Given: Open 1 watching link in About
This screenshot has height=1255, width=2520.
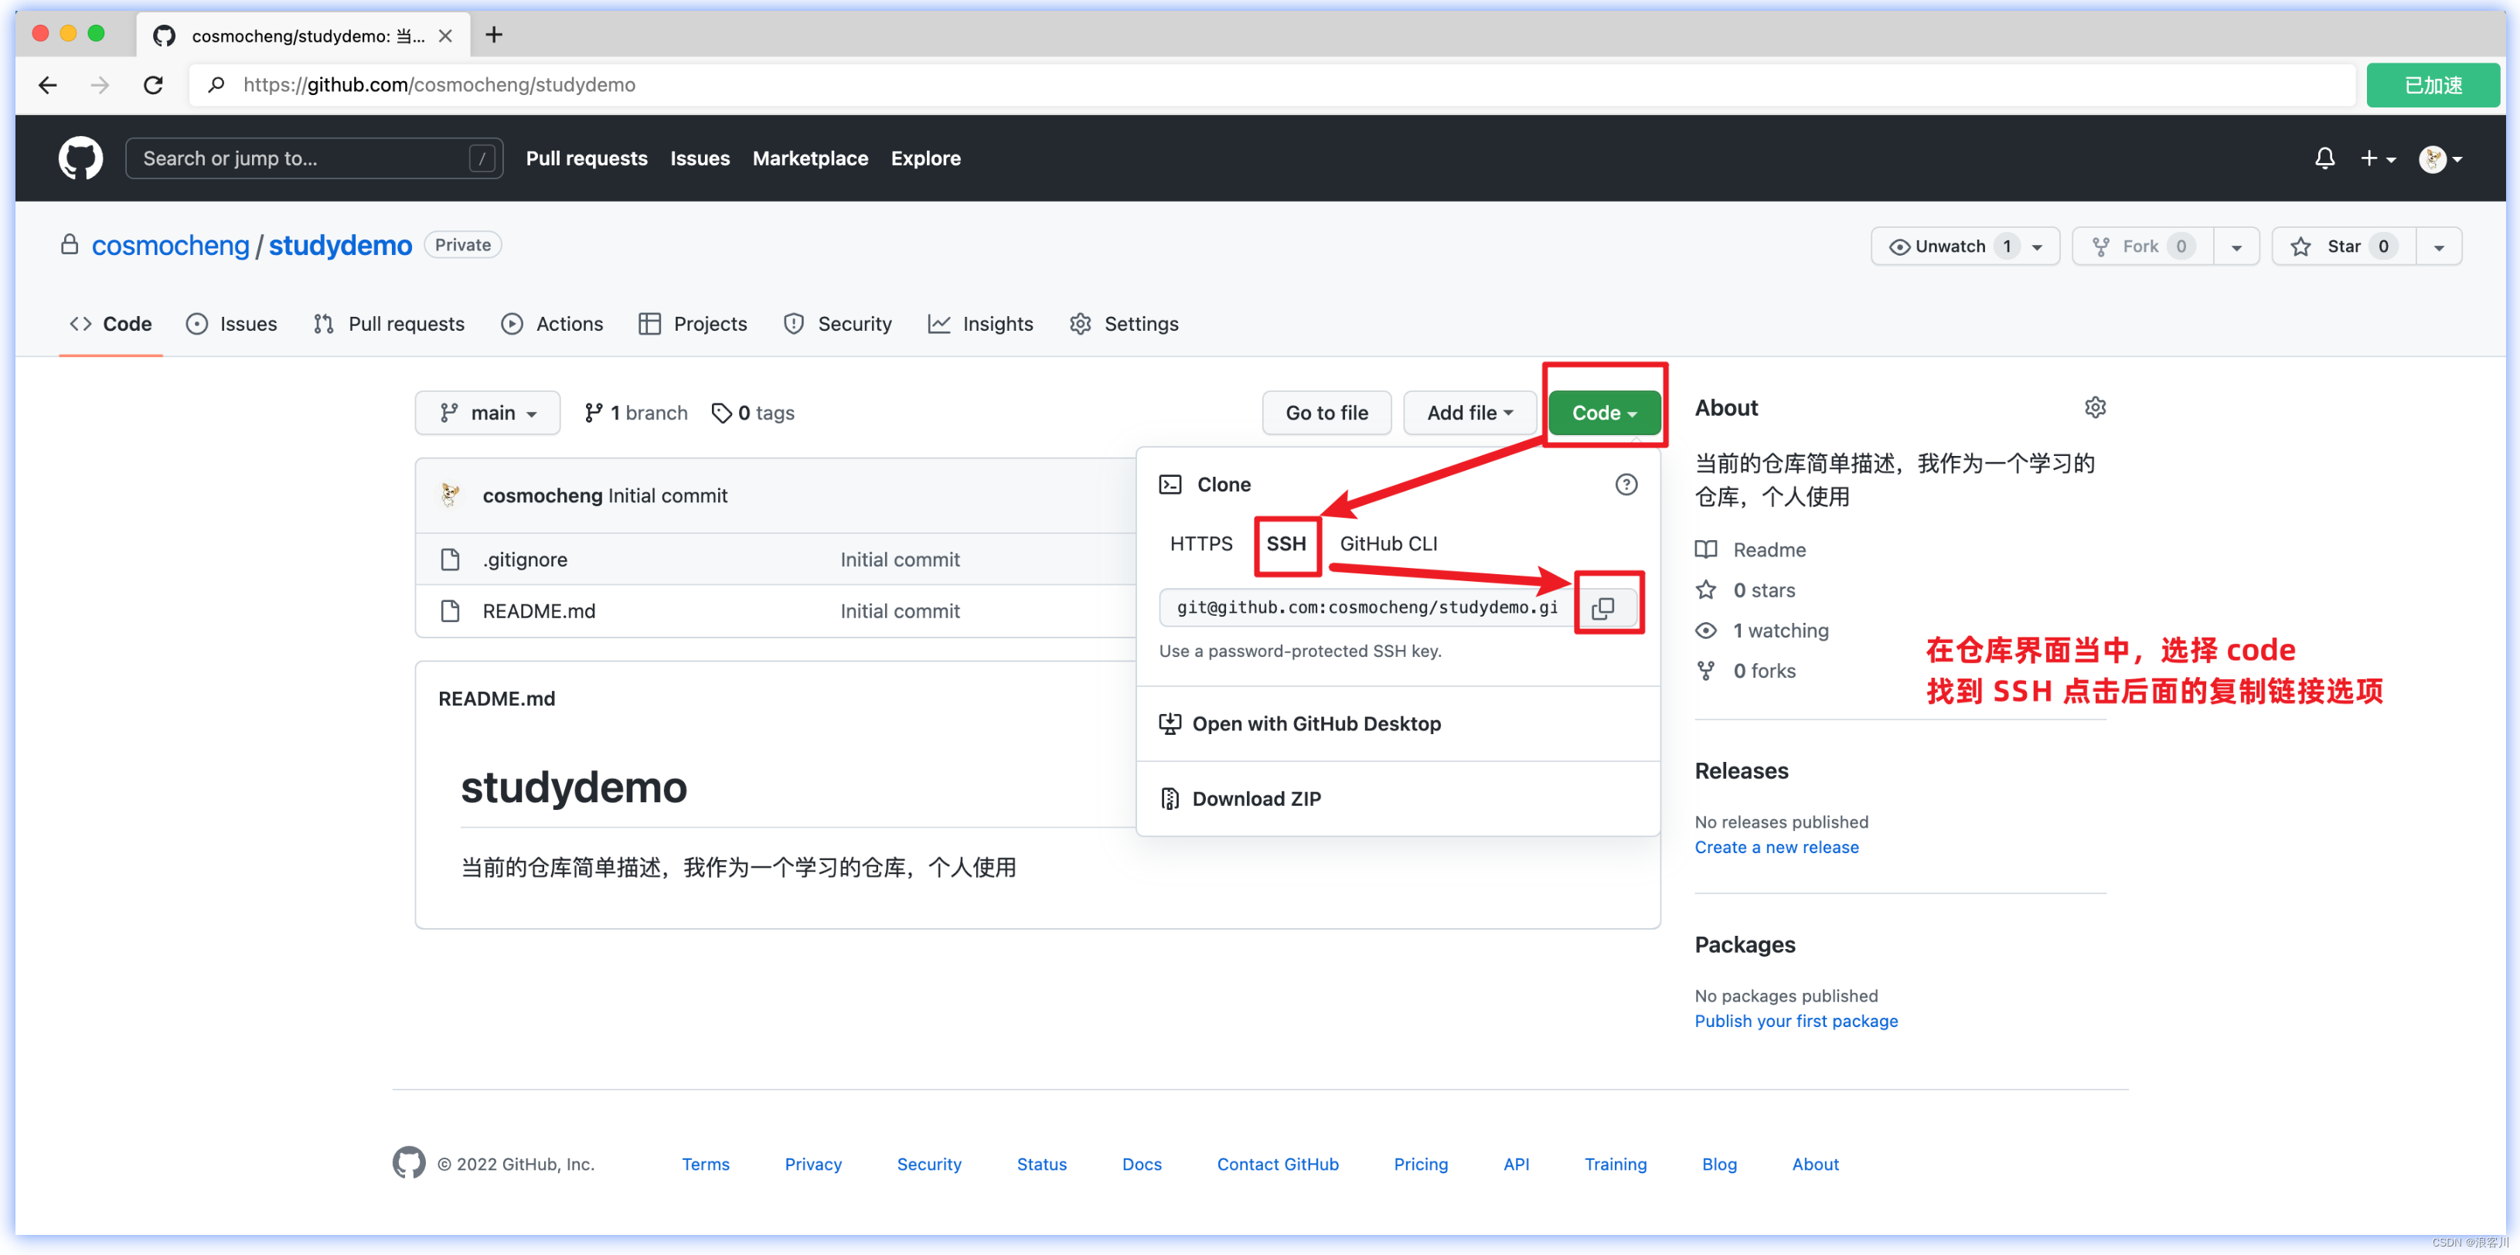Looking at the screenshot, I should 1762,631.
